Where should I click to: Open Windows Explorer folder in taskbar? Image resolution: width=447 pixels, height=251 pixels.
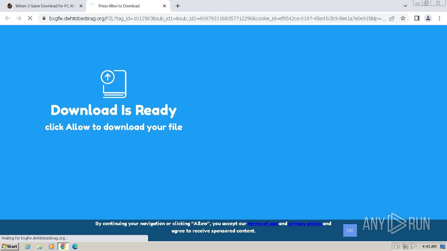click(39, 246)
